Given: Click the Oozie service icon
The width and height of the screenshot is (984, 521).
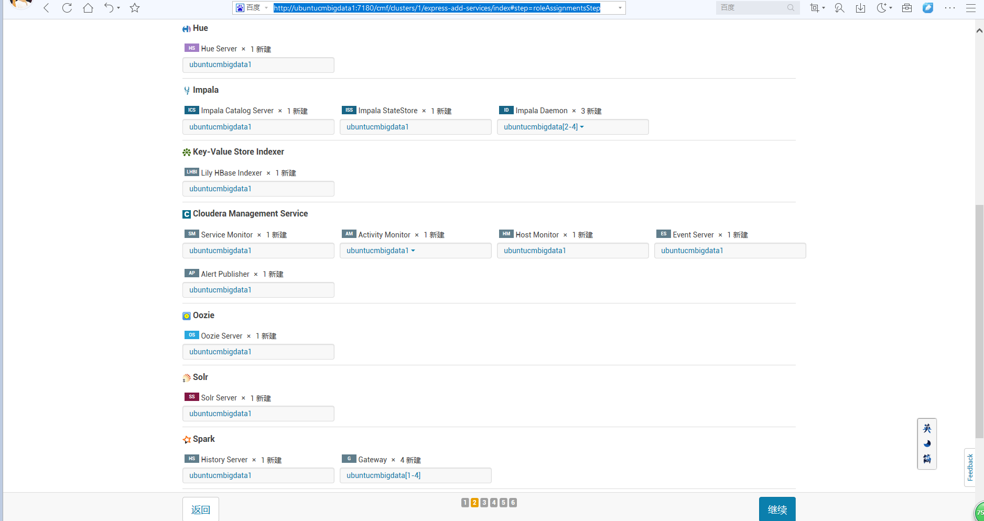Looking at the screenshot, I should 187,316.
